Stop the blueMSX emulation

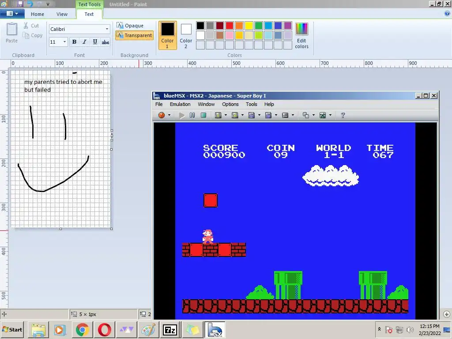[203, 115]
